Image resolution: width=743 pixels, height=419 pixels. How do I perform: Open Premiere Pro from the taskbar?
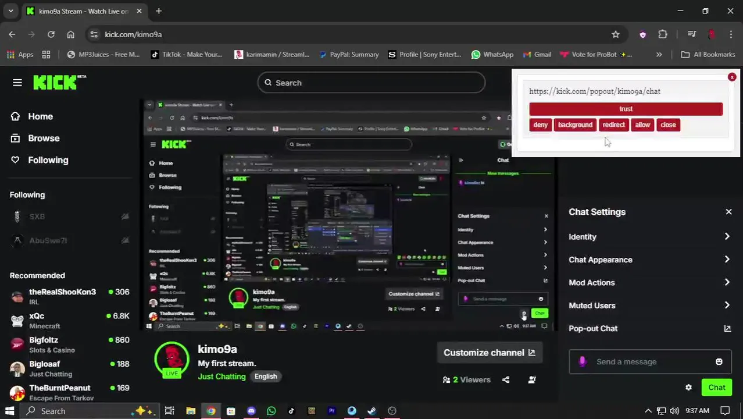tap(331, 411)
